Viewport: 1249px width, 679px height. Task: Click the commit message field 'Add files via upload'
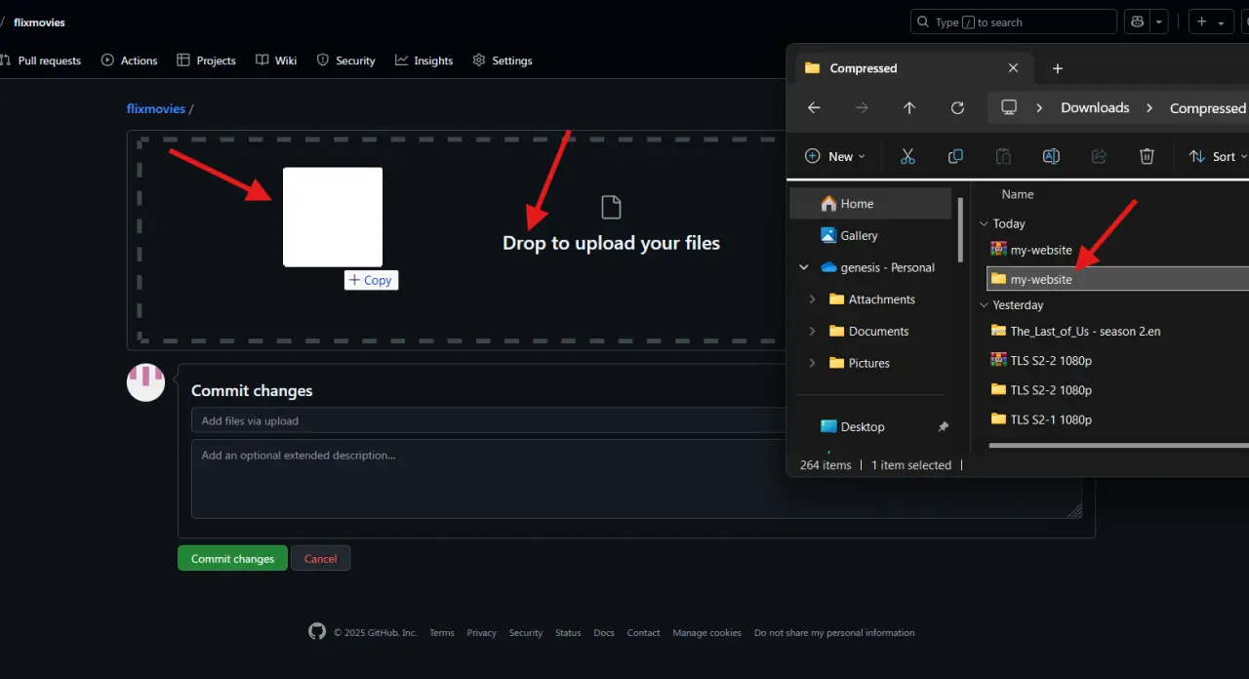(x=488, y=420)
